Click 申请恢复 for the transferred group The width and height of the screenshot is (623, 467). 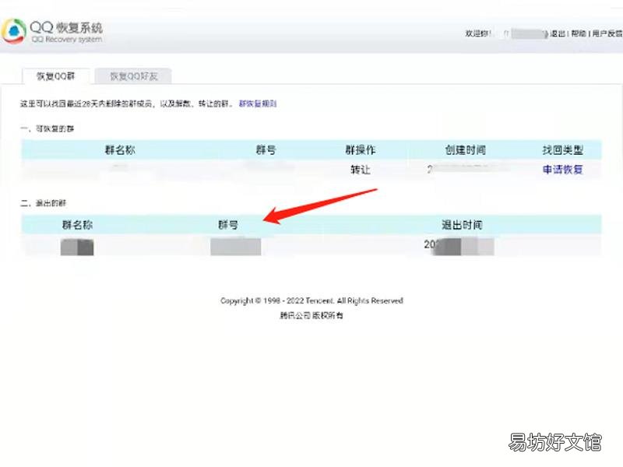tap(562, 170)
